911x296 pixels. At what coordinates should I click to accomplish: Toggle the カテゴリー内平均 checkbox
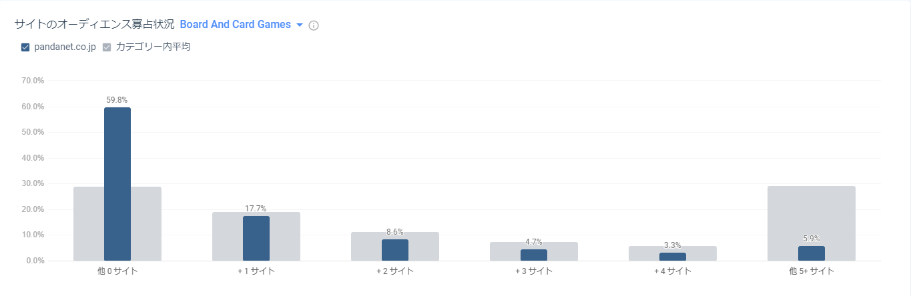pyautogui.click(x=107, y=47)
